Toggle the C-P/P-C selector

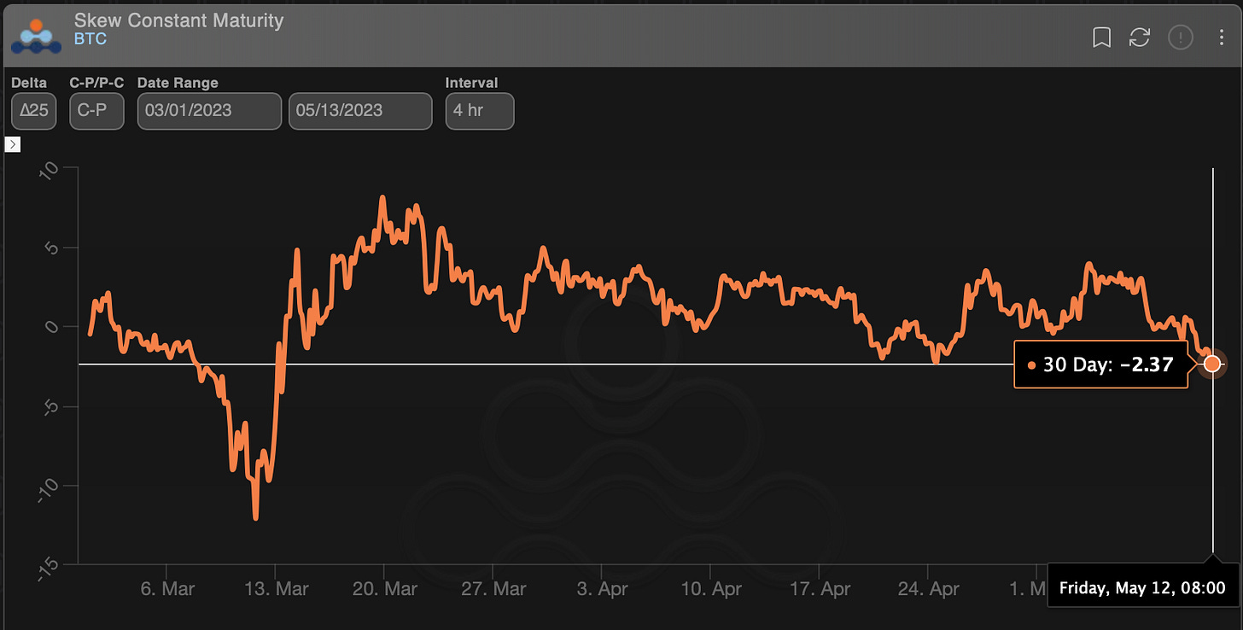click(x=96, y=111)
